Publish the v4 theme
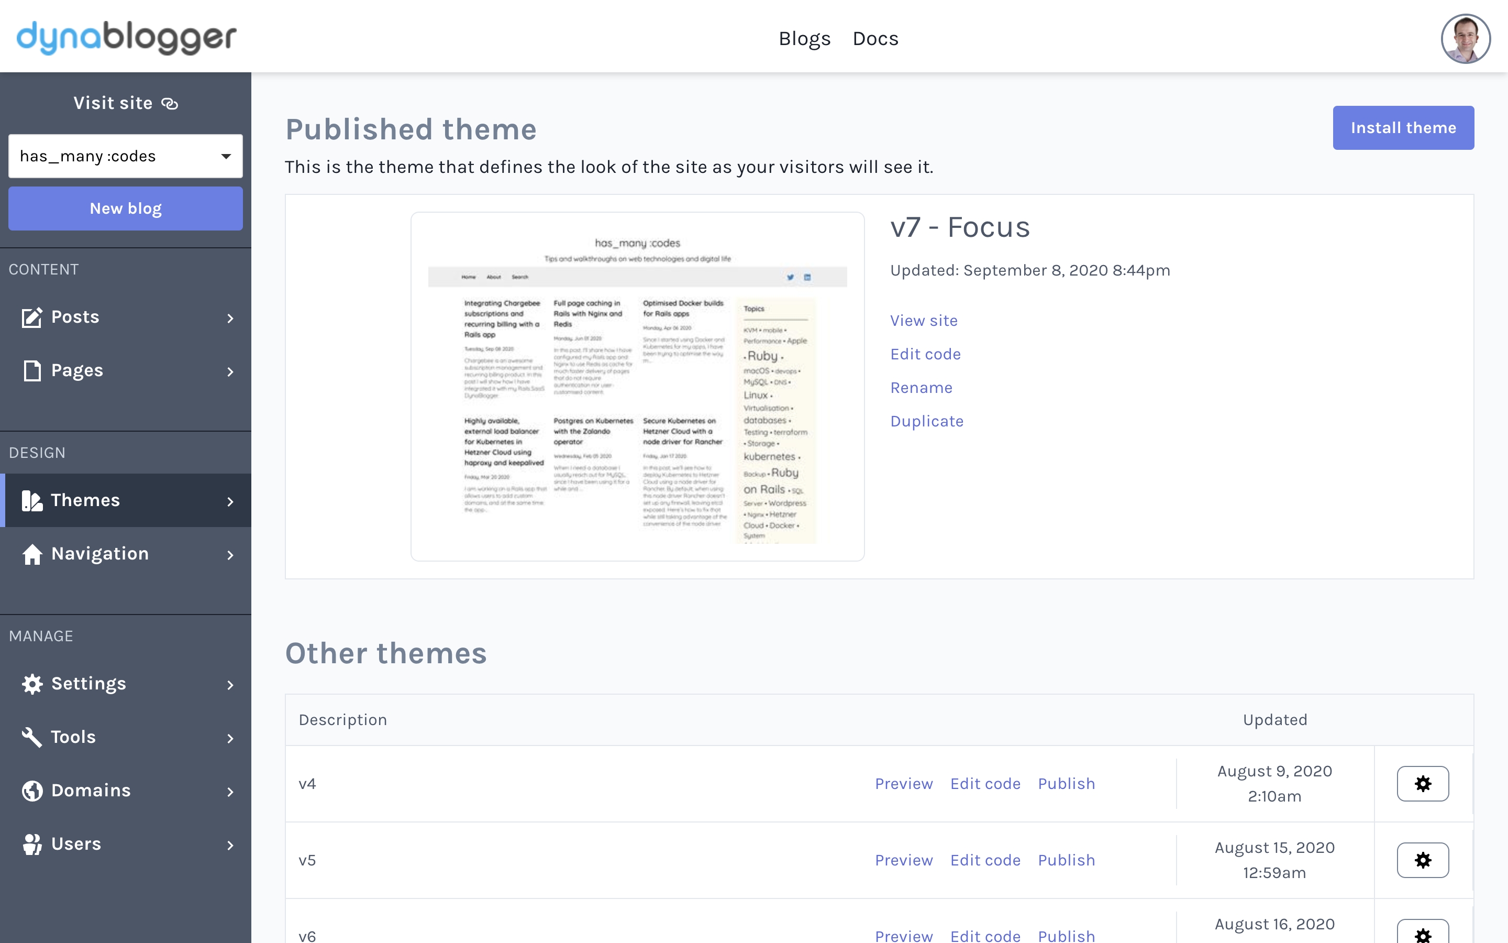Image resolution: width=1508 pixels, height=943 pixels. pyautogui.click(x=1066, y=783)
